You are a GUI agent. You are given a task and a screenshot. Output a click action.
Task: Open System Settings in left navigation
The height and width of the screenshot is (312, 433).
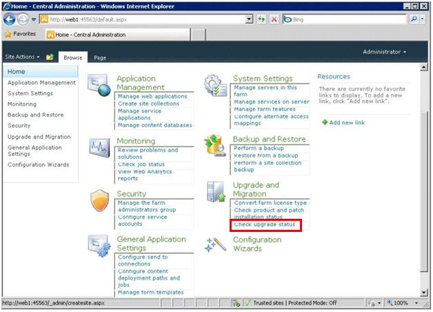[30, 93]
